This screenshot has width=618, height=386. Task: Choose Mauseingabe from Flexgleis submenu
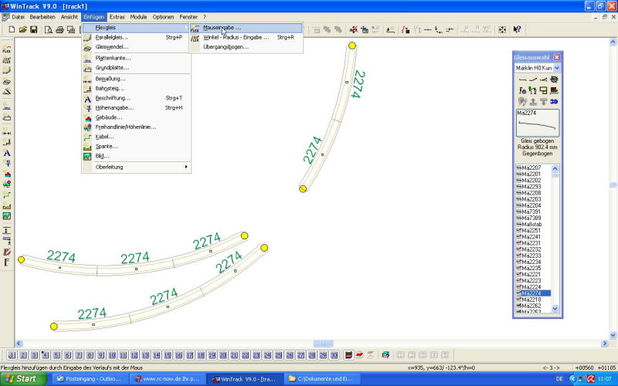tap(246, 28)
